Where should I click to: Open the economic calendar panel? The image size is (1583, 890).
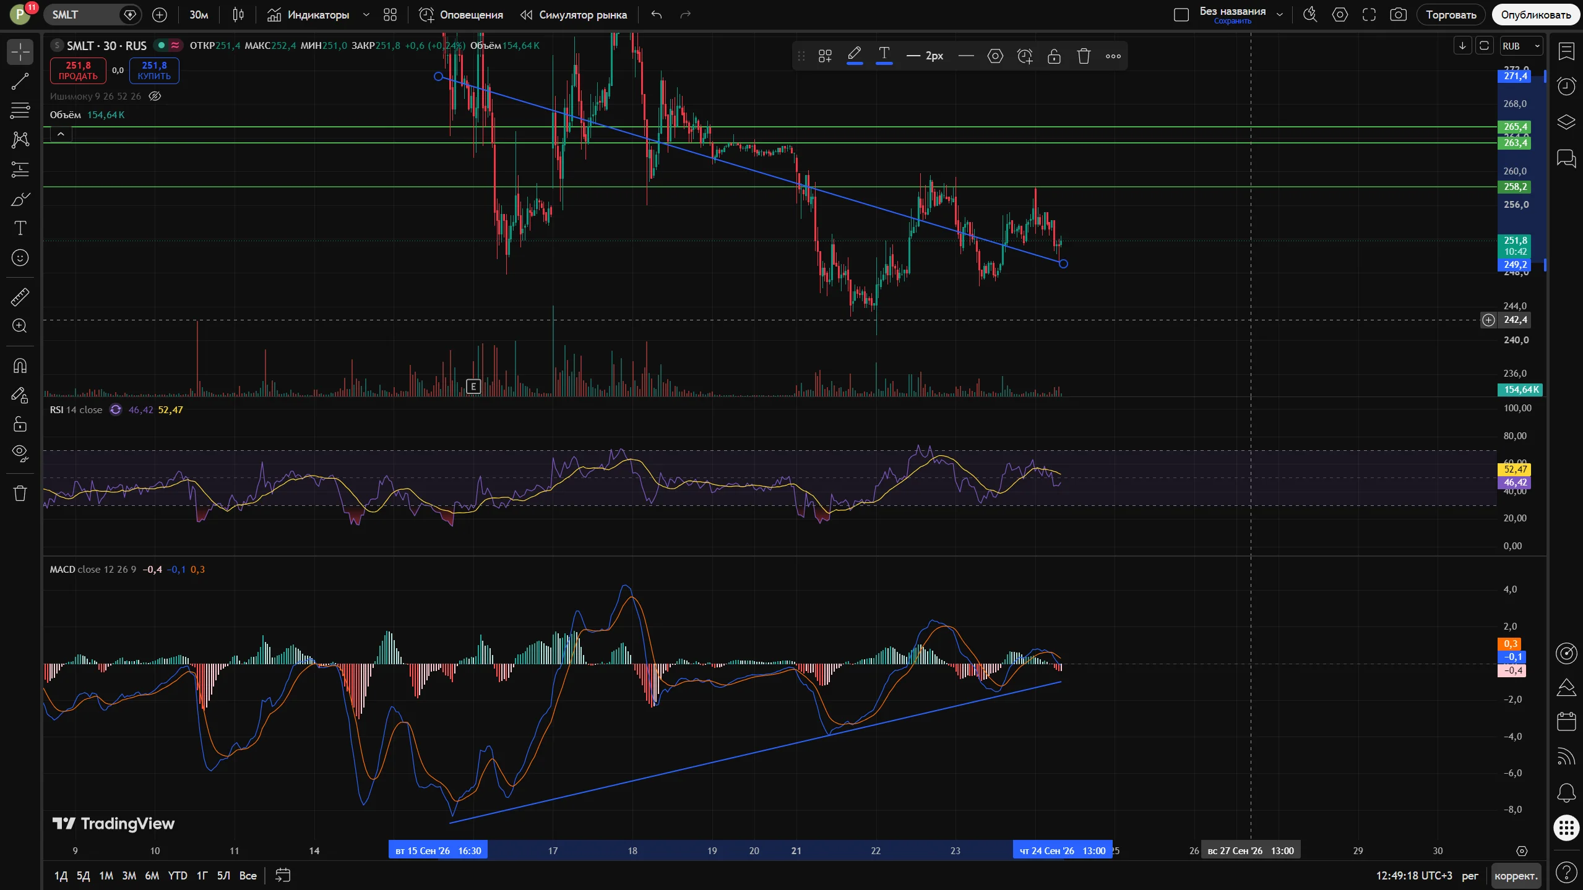pos(1566,721)
